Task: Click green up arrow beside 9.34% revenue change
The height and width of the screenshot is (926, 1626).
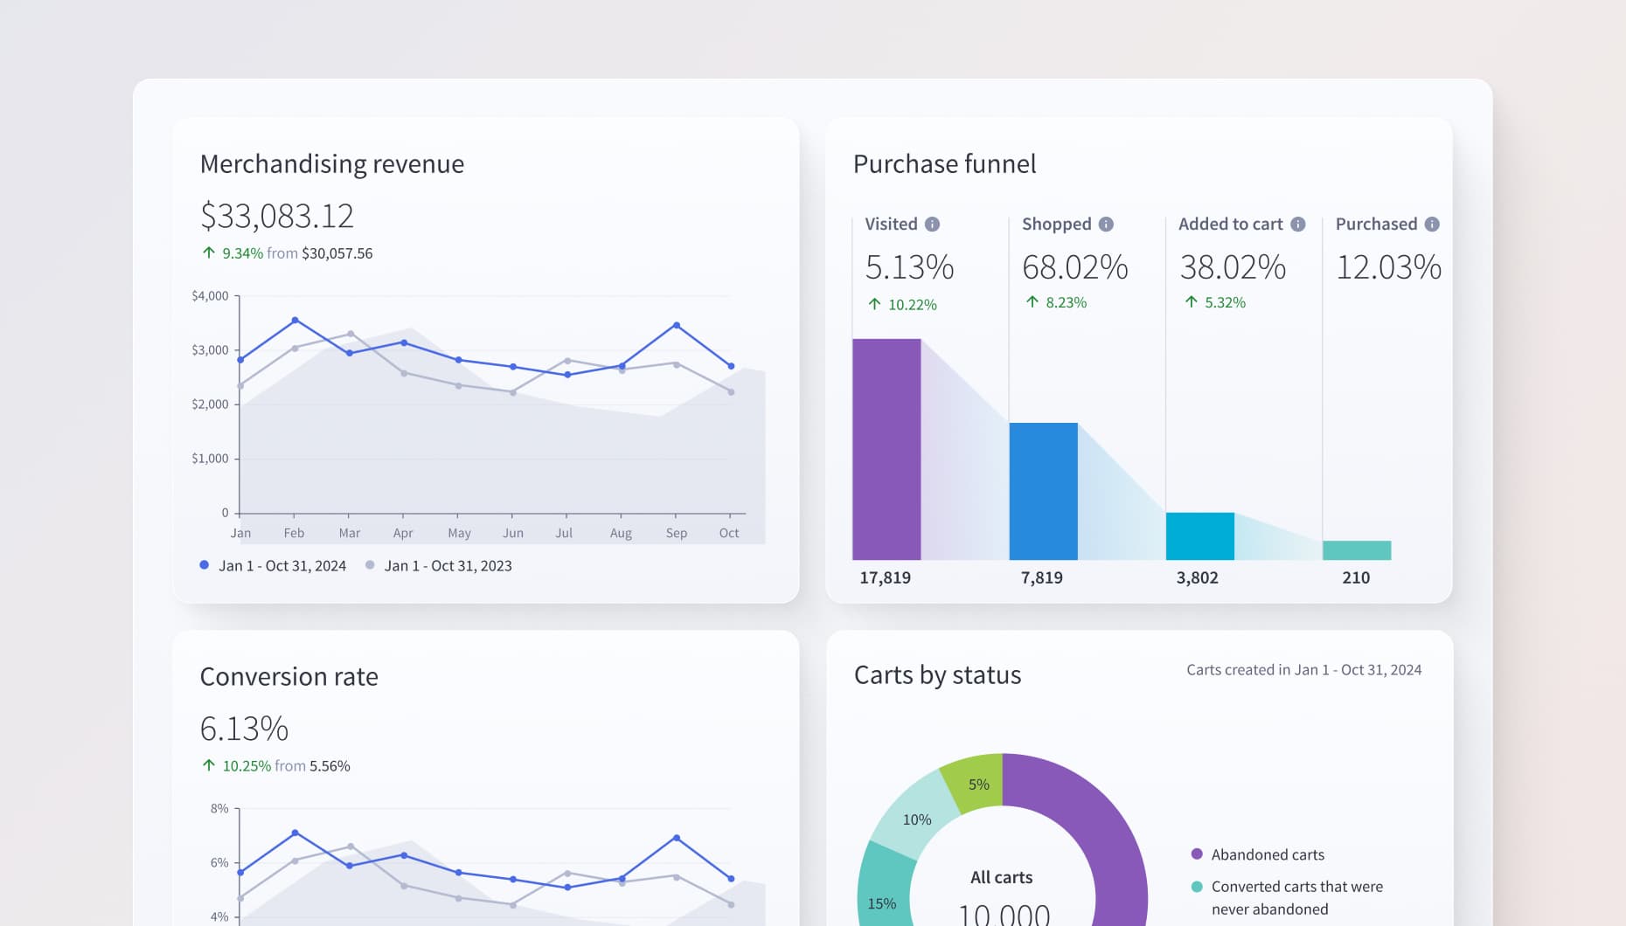Action: coord(209,253)
